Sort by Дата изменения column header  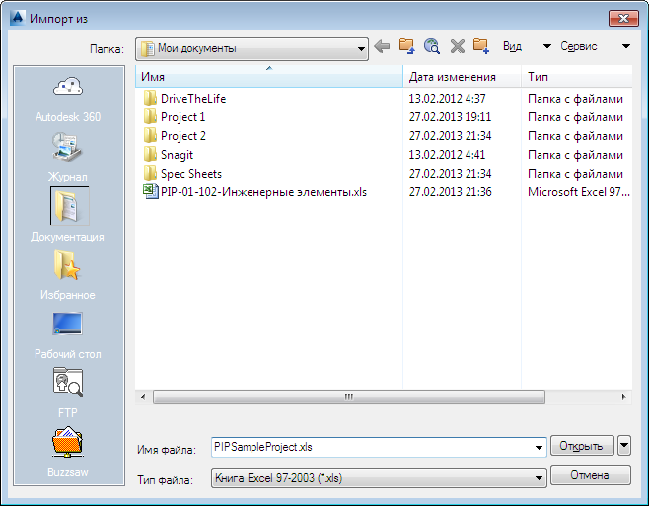(462, 76)
